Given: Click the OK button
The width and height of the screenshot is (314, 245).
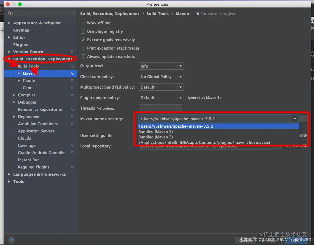Looking at the screenshot, I should [296, 240].
